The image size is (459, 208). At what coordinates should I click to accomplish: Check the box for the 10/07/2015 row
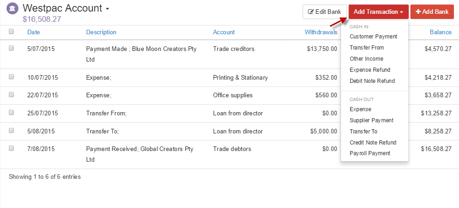(12, 77)
